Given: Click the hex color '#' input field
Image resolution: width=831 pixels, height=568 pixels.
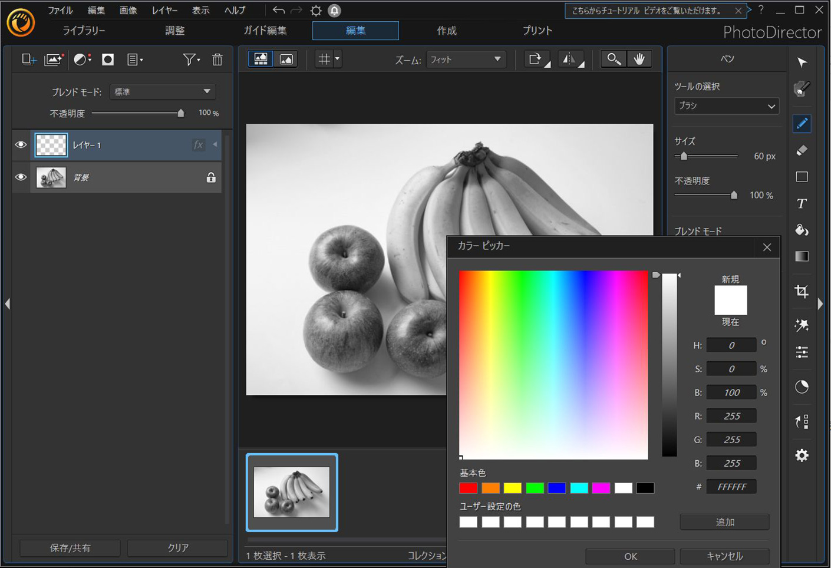Looking at the screenshot, I should 731,487.
